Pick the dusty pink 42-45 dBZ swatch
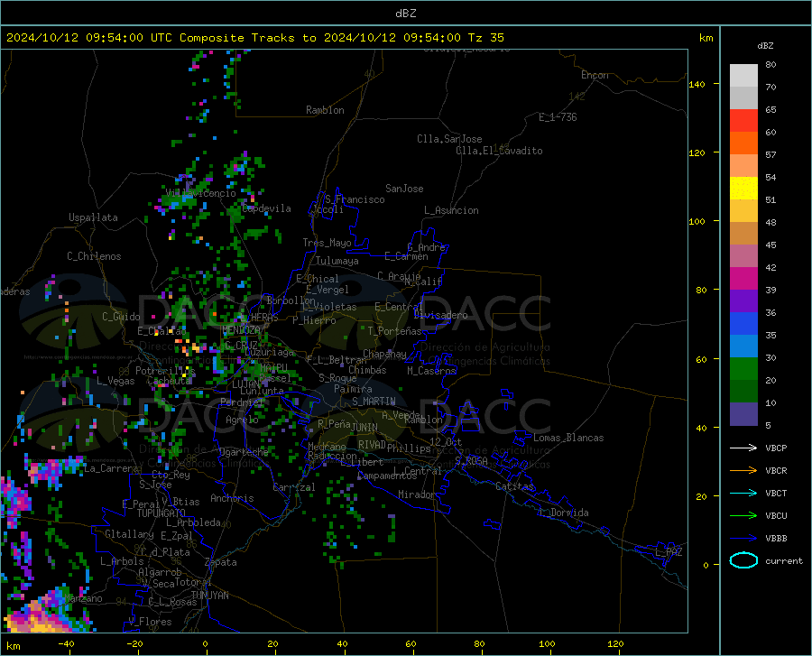Image resolution: width=812 pixels, height=656 pixels. [x=743, y=255]
